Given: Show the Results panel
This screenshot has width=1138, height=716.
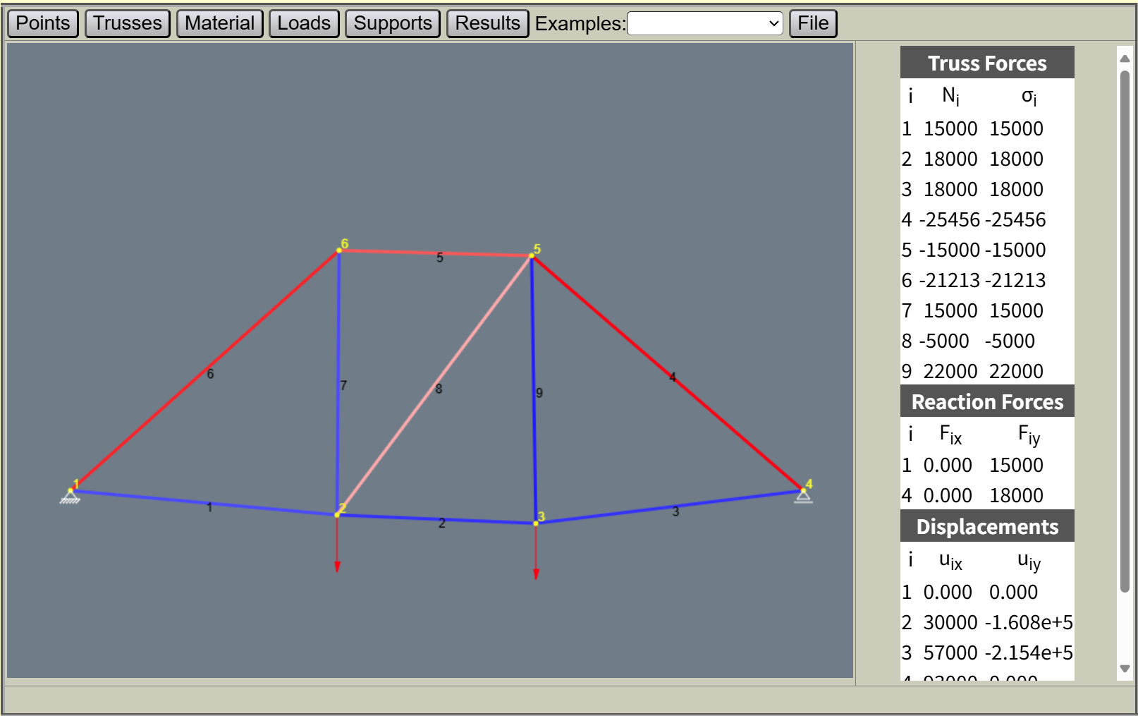Looking at the screenshot, I should tap(487, 23).
